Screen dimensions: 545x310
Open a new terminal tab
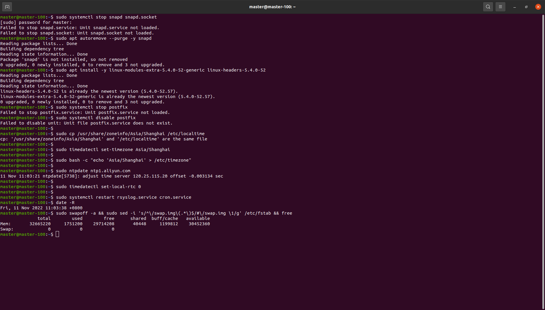(7, 6)
